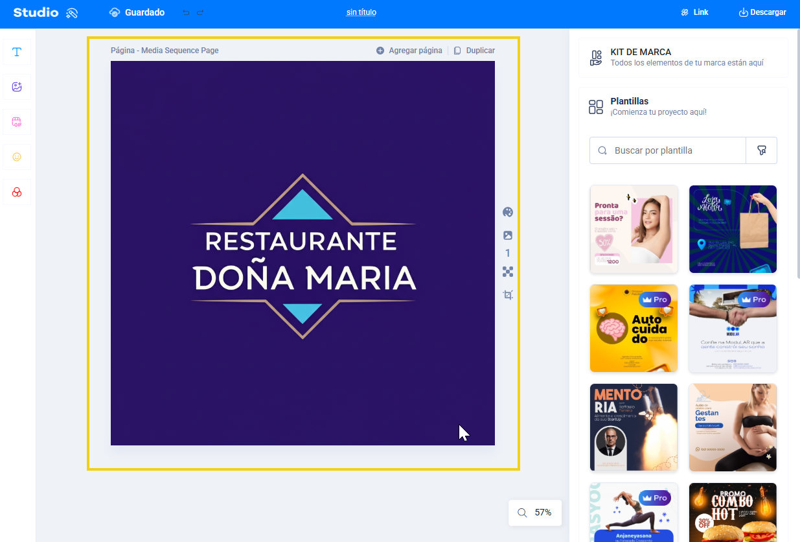Image resolution: width=800 pixels, height=542 pixels.
Task: Select the Gestantes pregnancy template
Action: coord(733,428)
